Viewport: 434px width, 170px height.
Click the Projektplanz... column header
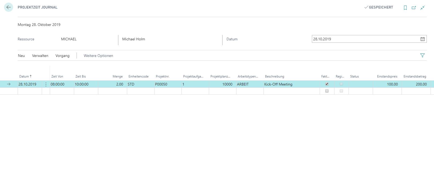tap(220, 76)
